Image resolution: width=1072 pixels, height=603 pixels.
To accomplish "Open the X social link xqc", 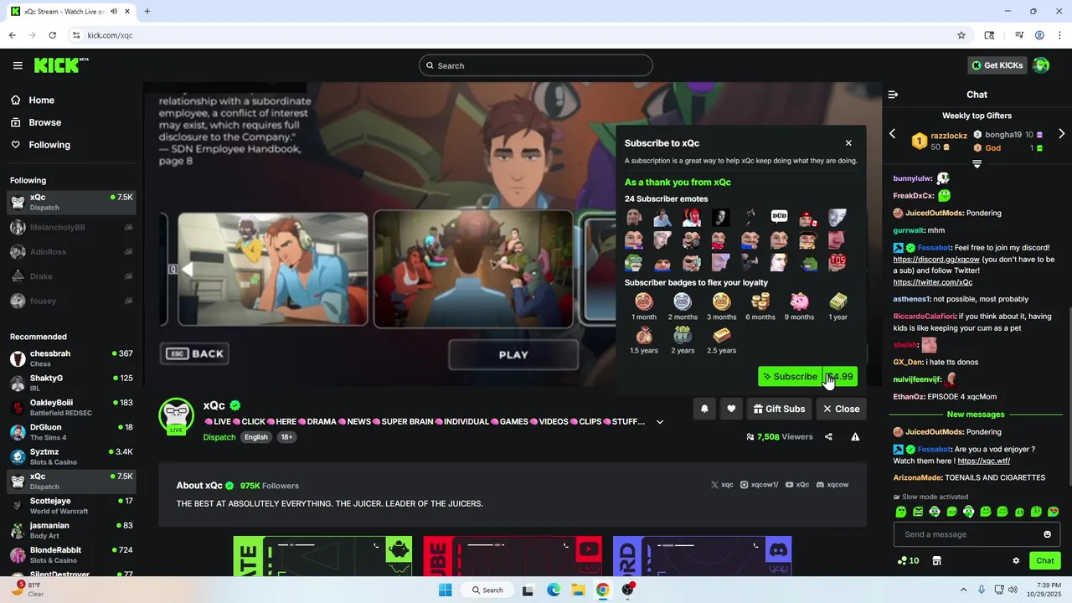I will tap(722, 485).
